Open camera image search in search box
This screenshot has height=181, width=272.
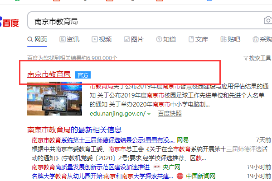268,20
